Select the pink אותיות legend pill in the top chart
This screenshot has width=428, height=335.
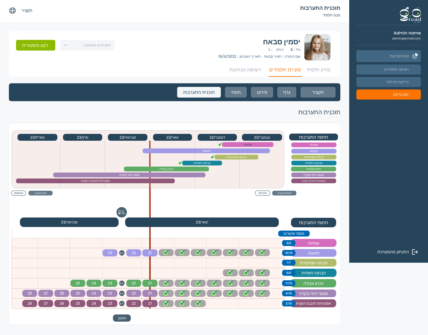pos(314,145)
